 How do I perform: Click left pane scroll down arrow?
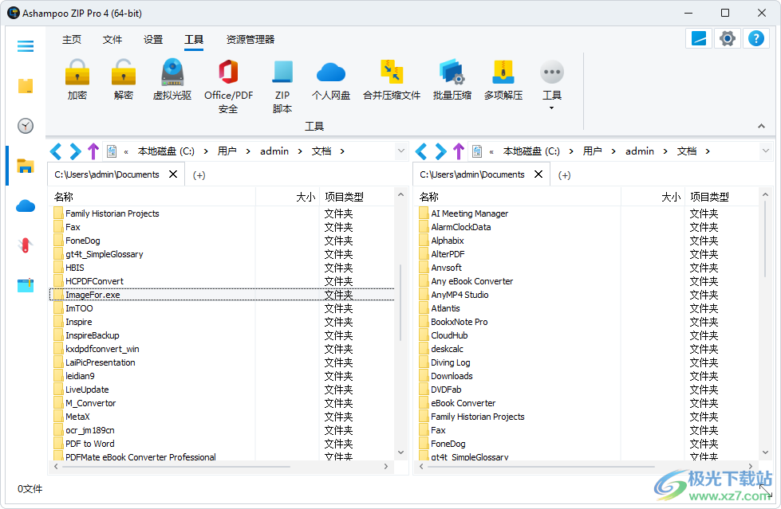[x=401, y=452]
